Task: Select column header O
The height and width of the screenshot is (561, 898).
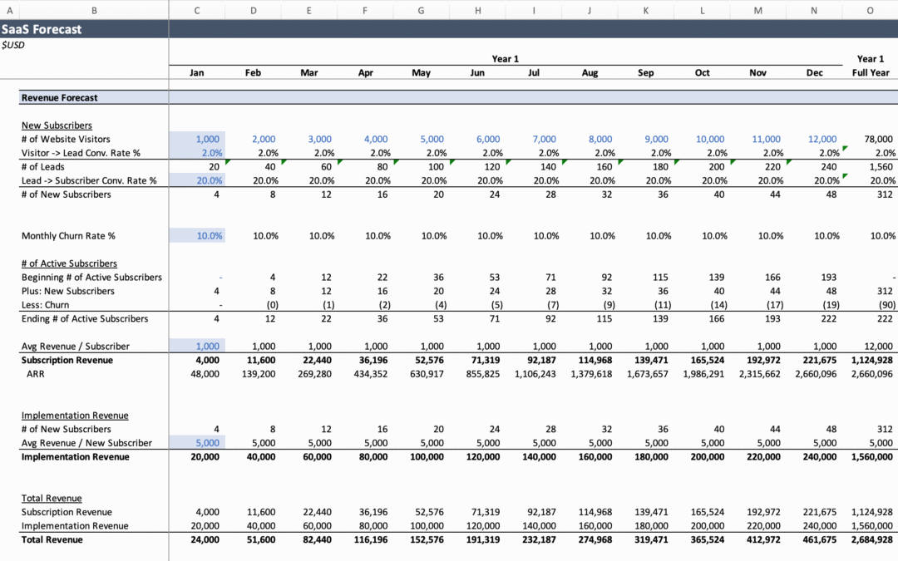Action: point(871,11)
